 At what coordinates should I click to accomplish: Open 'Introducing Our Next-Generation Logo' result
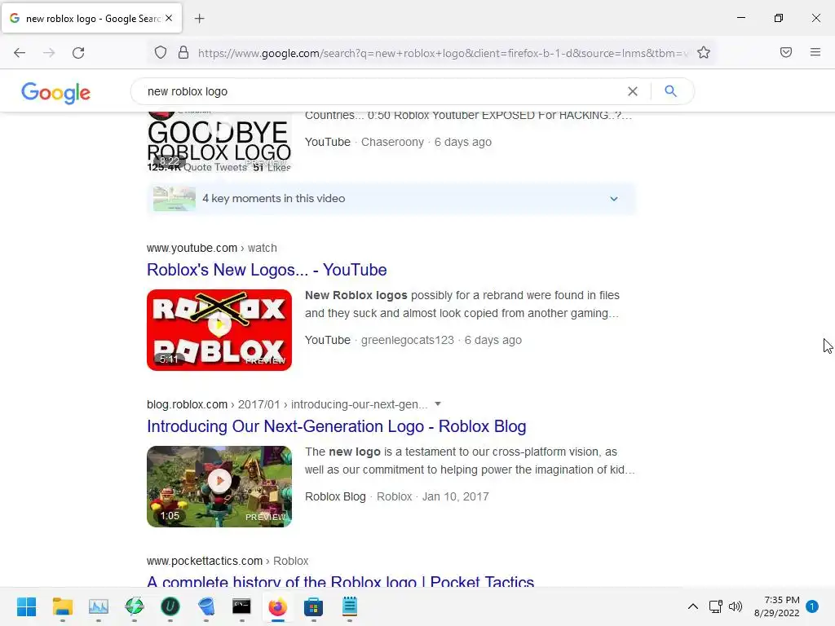click(337, 426)
